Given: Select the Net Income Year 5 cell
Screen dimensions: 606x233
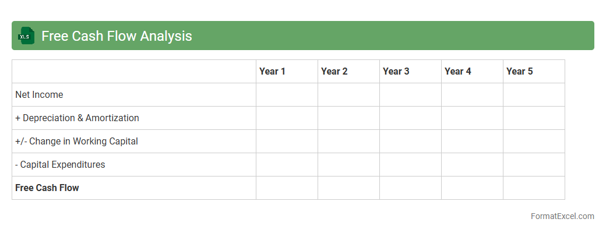Looking at the screenshot, I should point(534,94).
